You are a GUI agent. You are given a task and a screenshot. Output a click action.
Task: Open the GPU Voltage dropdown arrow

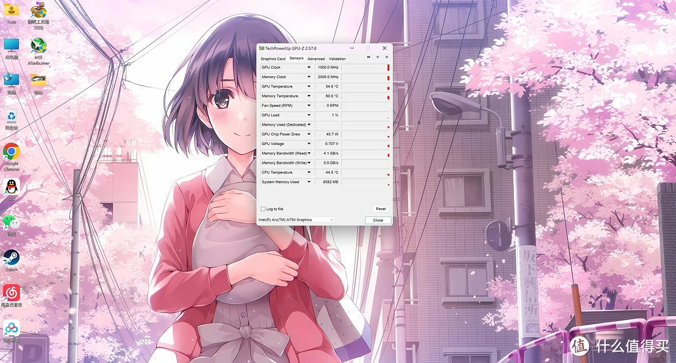click(x=309, y=144)
